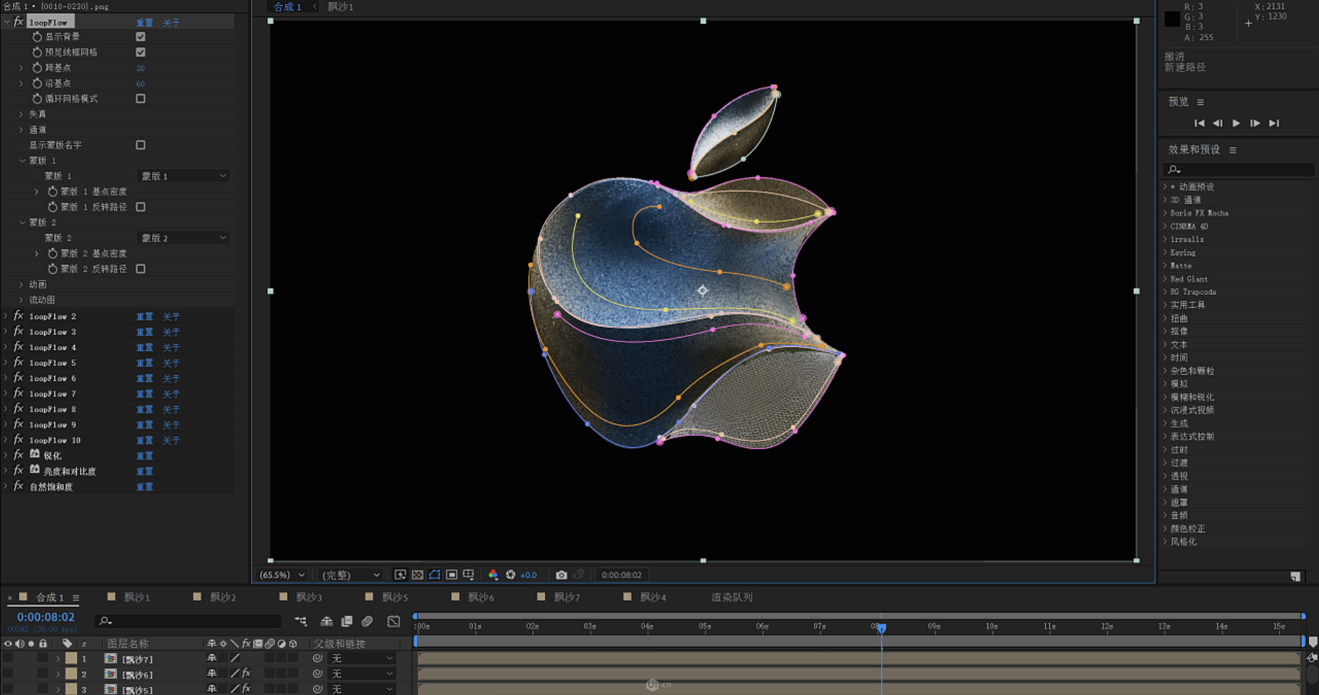Viewport: 1319px width, 695px height.
Task: Open the Graph Editor icon in timeline
Action: (x=393, y=621)
